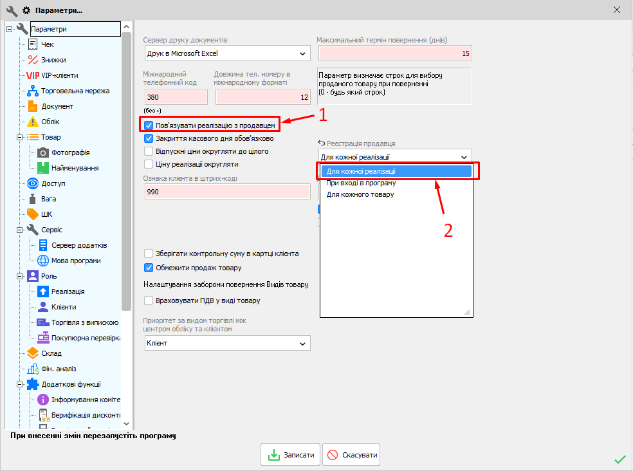The image size is (633, 471).
Task: Collapse the Товар tree node
Action: point(19,137)
